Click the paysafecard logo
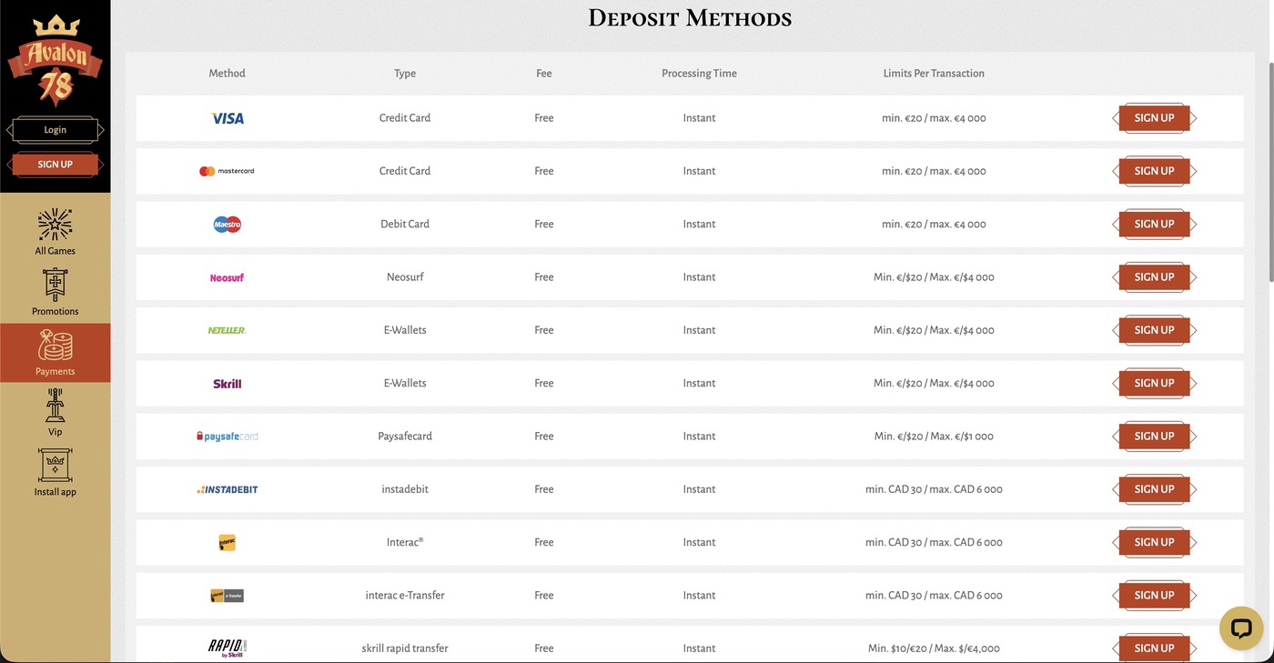 (227, 437)
